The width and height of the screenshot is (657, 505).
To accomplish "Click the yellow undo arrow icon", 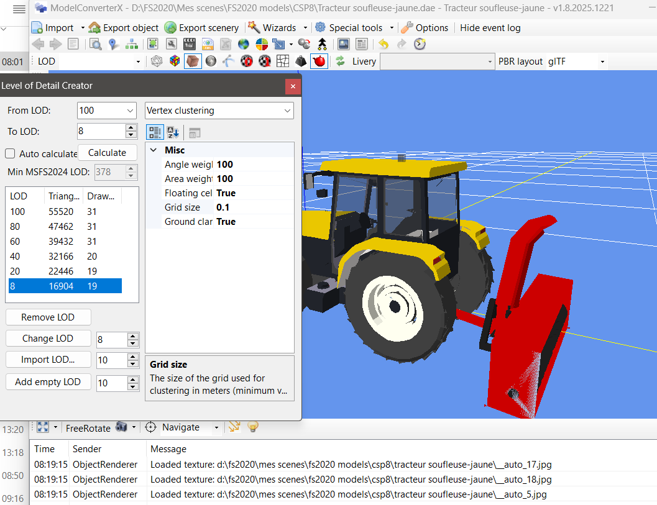I will (x=384, y=44).
